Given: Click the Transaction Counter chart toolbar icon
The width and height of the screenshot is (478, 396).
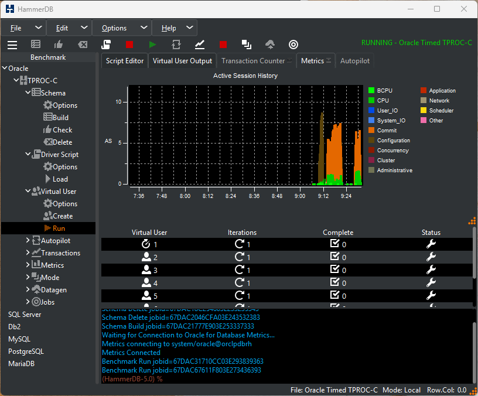Looking at the screenshot, I should click(x=200, y=45).
